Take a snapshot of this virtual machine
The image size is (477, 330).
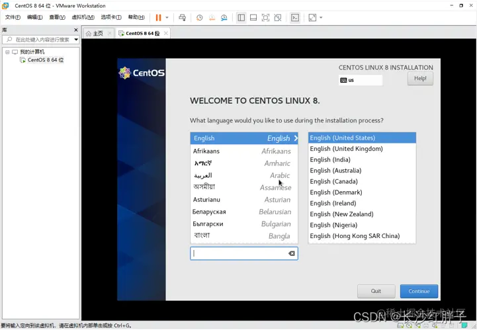(199, 18)
